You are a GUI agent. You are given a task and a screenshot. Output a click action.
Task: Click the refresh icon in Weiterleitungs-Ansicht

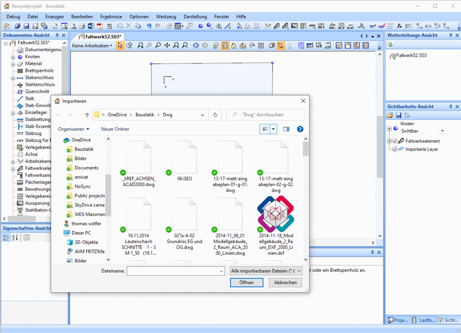390,44
